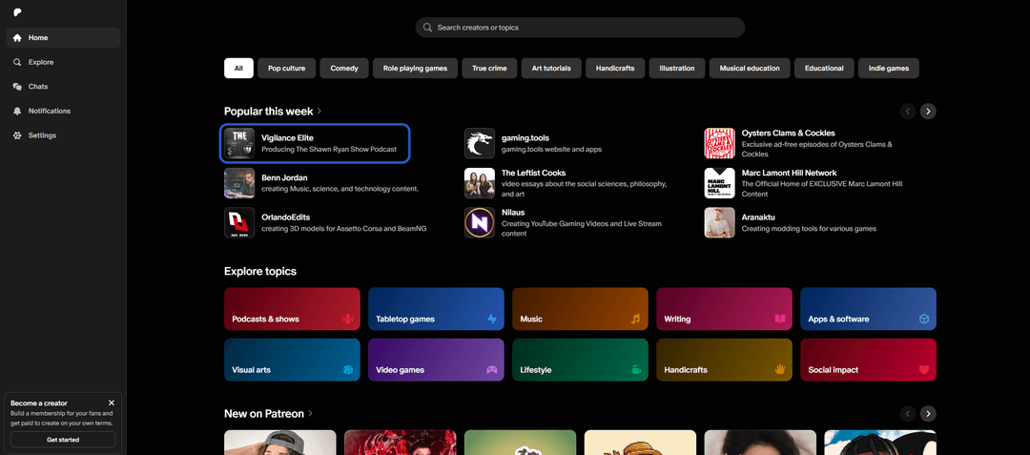Click palette icon on Visual arts card
Screen dimensions: 1030x455
pos(347,370)
